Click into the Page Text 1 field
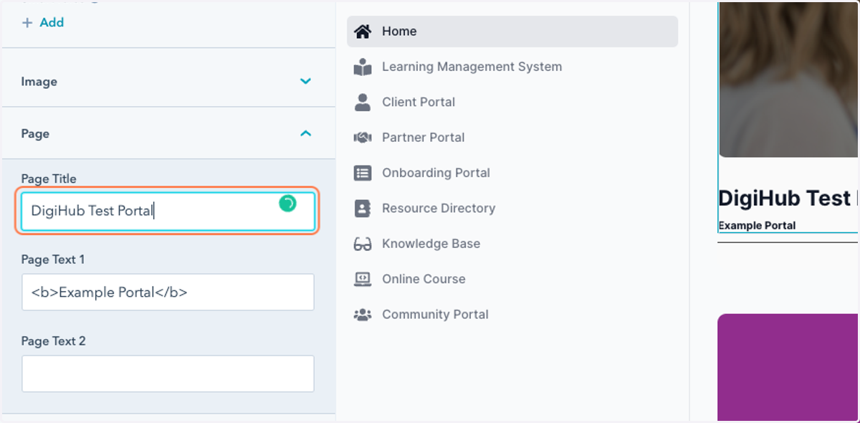 (168, 292)
